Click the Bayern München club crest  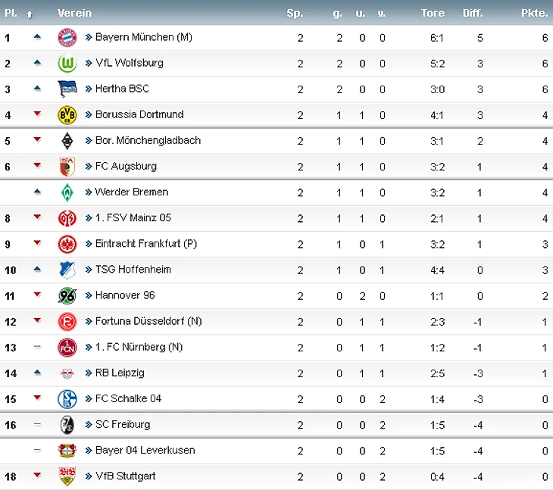67,37
